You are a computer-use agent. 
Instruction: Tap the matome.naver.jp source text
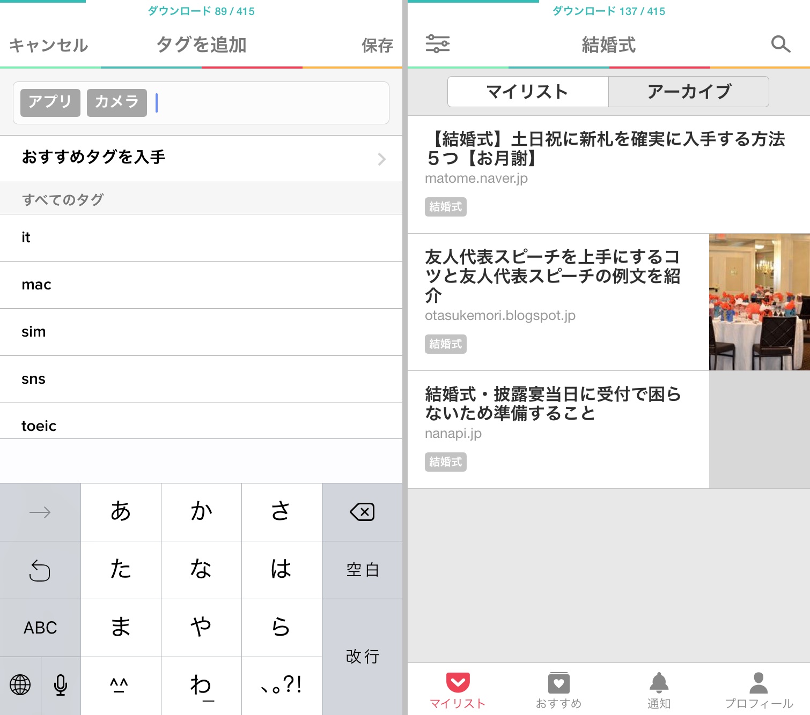click(476, 178)
